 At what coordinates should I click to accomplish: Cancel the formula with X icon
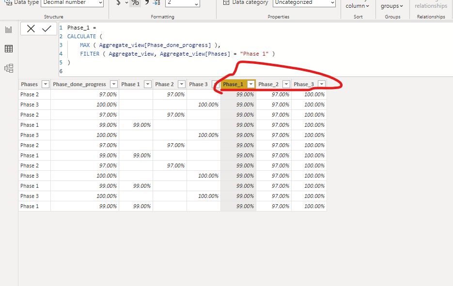31,29
